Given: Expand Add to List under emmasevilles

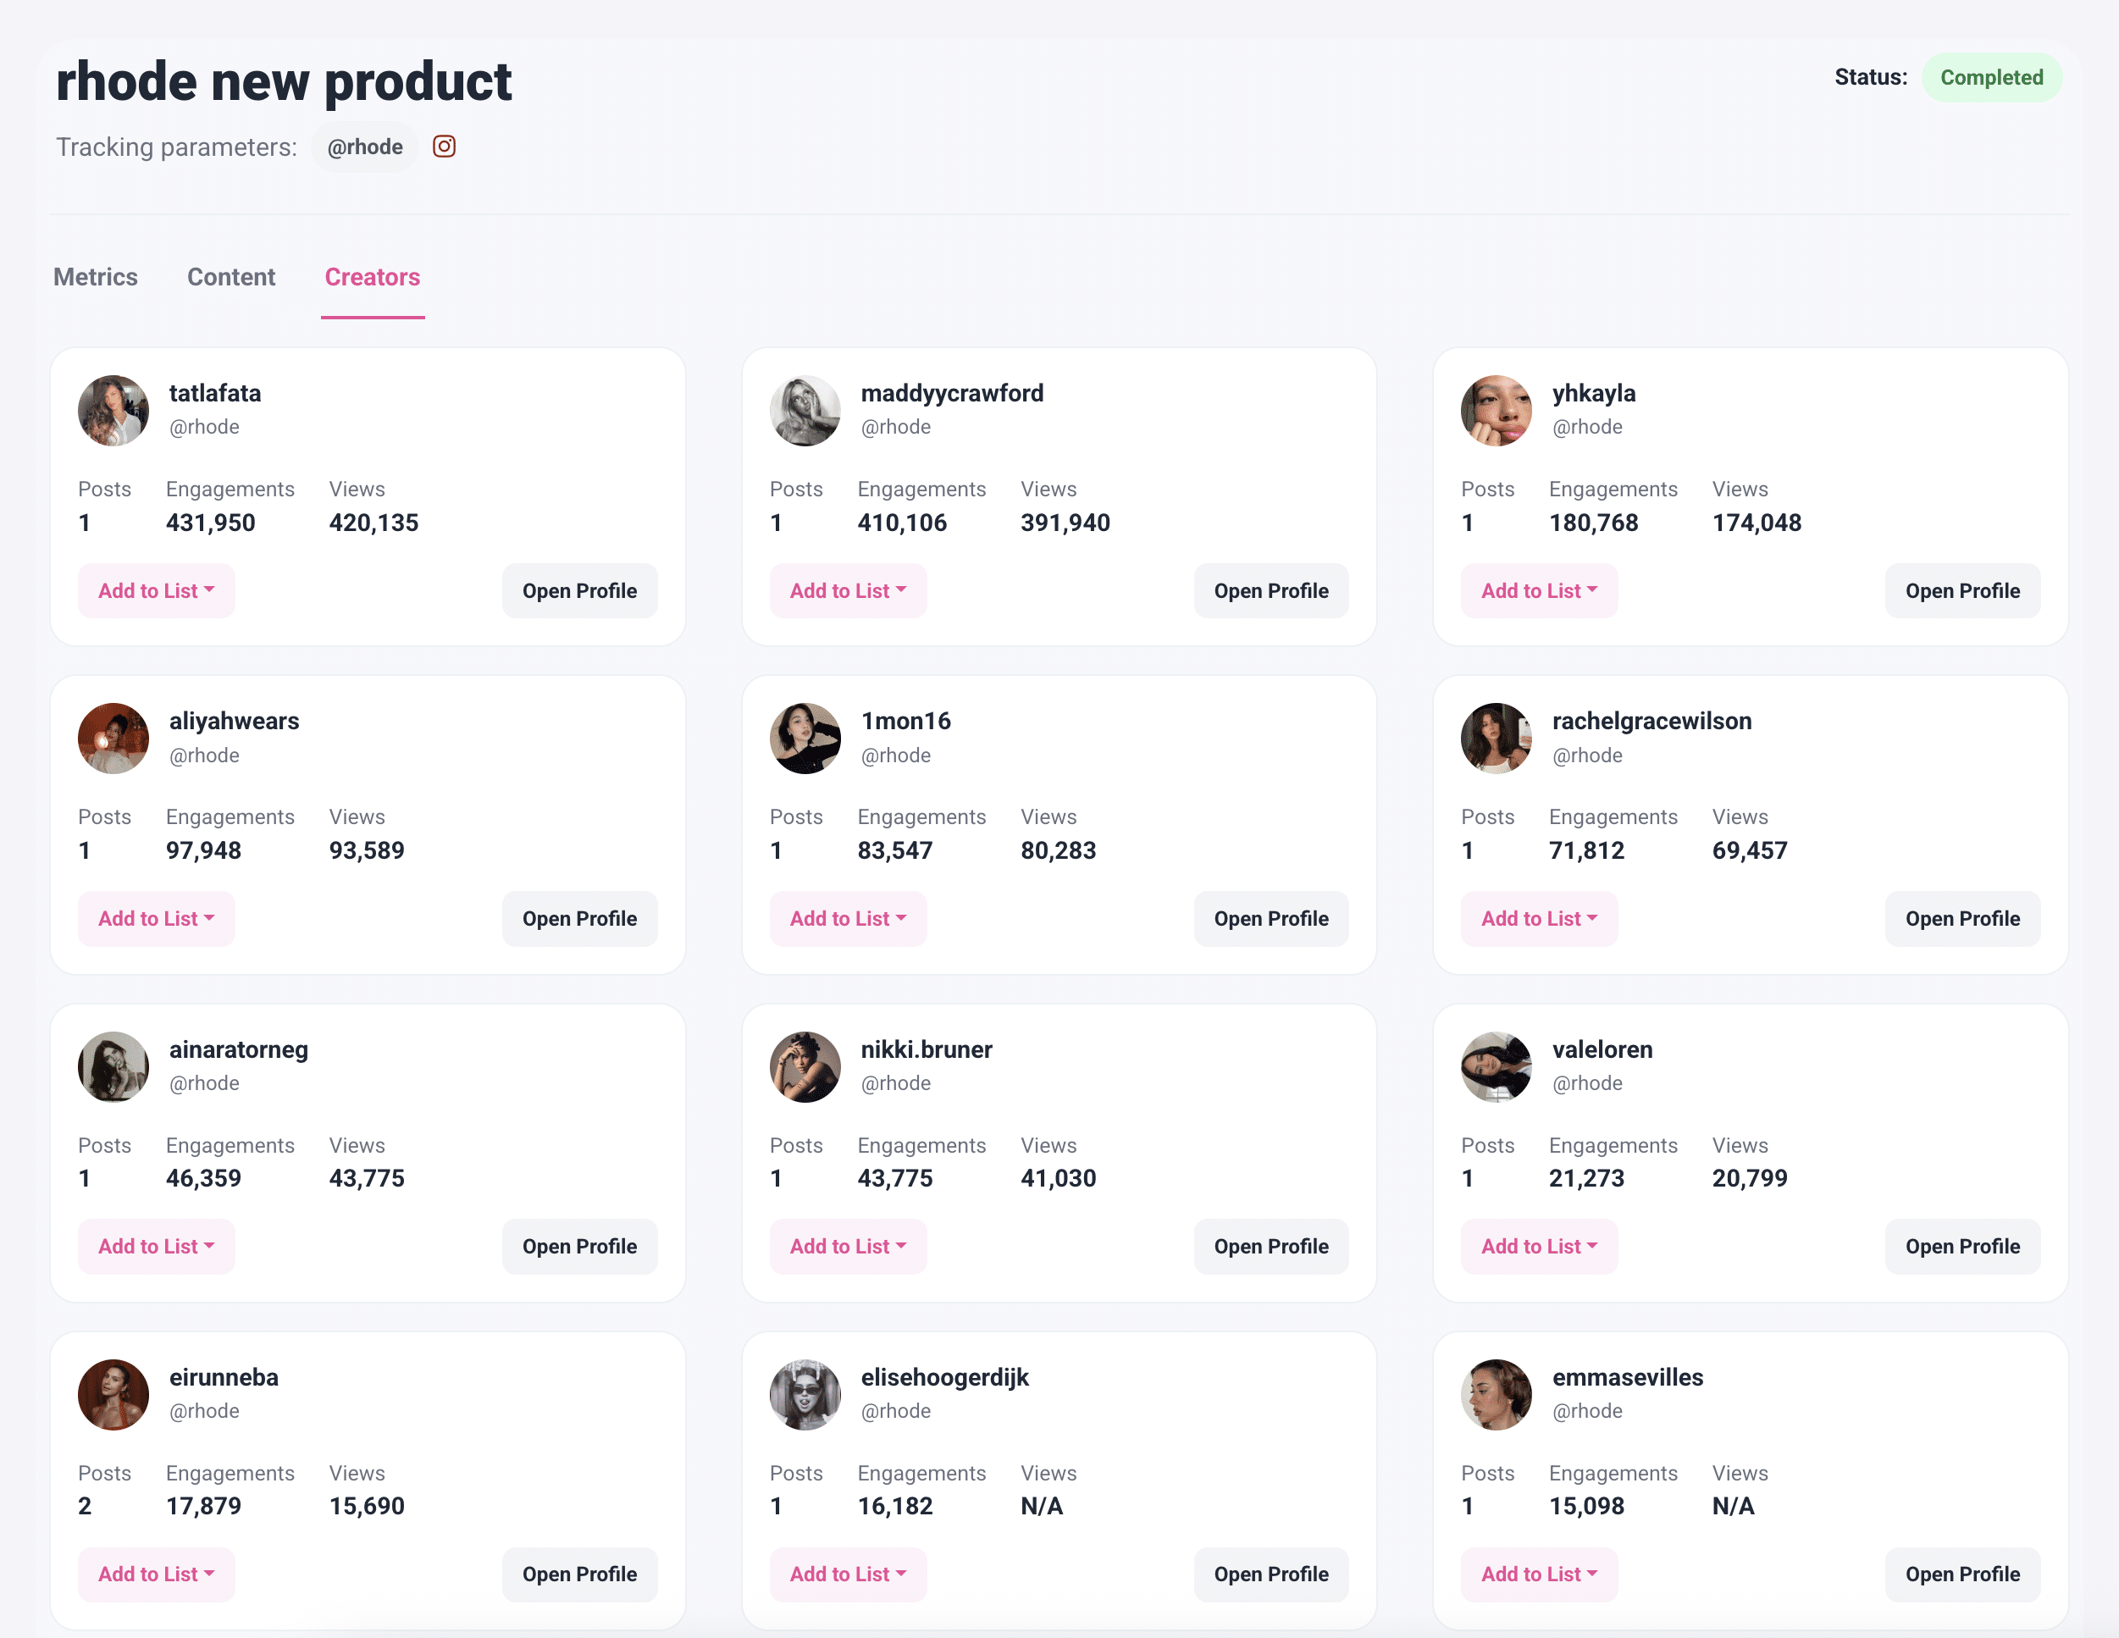Looking at the screenshot, I should [1539, 1574].
